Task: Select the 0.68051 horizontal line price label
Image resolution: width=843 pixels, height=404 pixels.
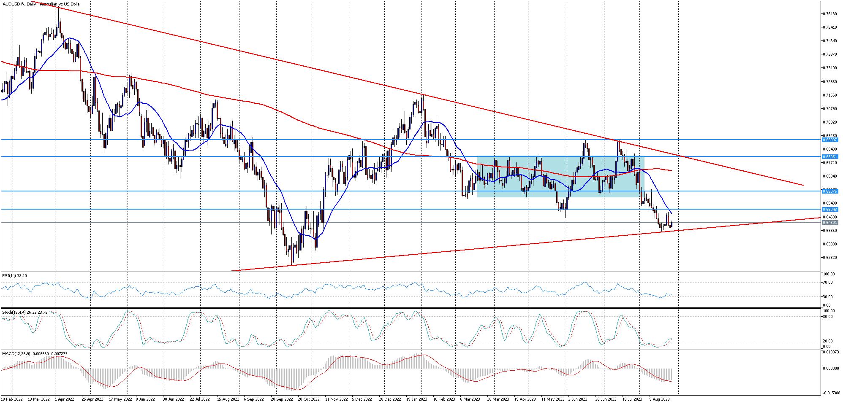Action: click(x=830, y=156)
